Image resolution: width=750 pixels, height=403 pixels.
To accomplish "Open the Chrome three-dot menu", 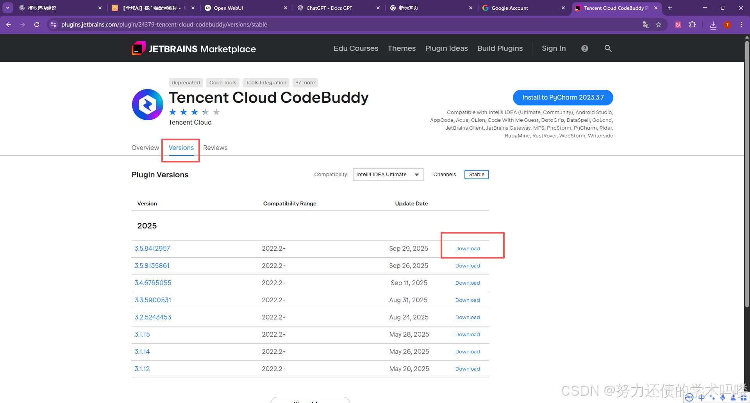I will tap(741, 25).
